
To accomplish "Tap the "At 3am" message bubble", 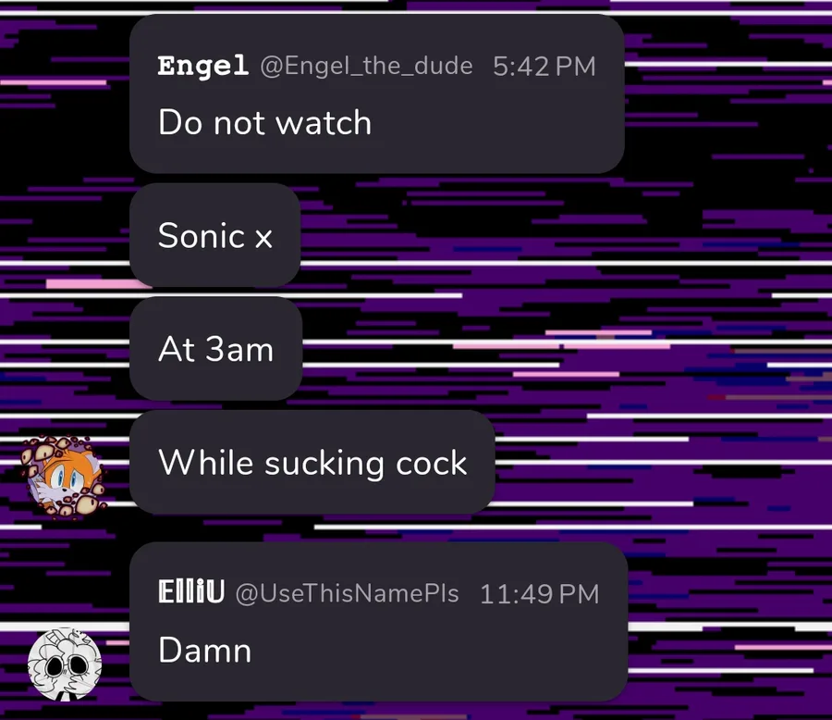I will pos(216,349).
